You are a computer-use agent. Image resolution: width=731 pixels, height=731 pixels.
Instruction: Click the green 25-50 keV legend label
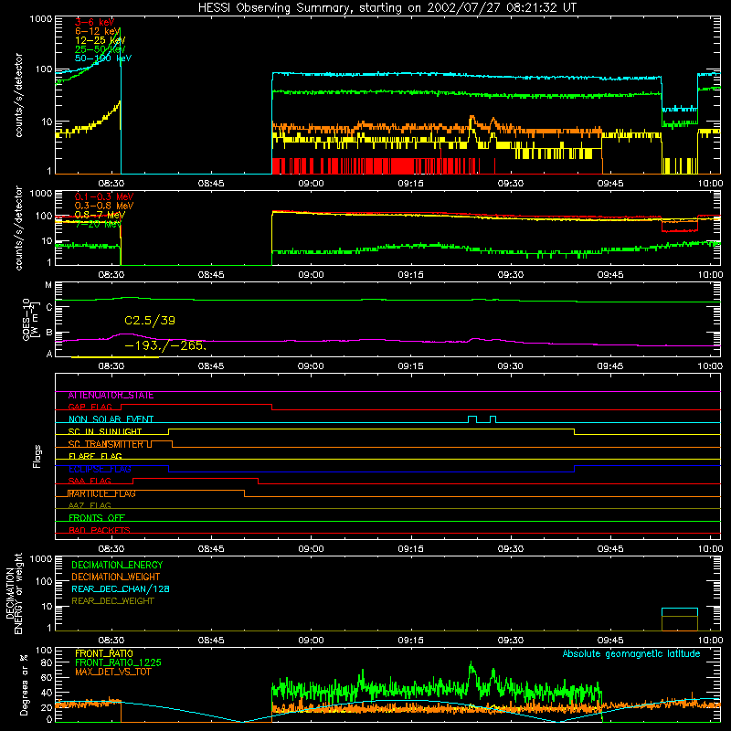click(100, 49)
